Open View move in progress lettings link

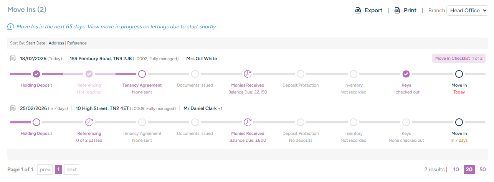pos(151,27)
